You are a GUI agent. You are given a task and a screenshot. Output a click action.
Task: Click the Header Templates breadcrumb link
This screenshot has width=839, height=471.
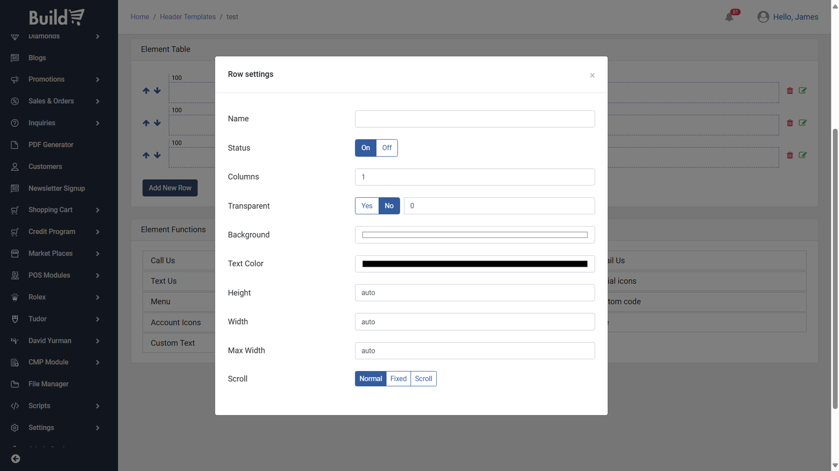click(188, 17)
